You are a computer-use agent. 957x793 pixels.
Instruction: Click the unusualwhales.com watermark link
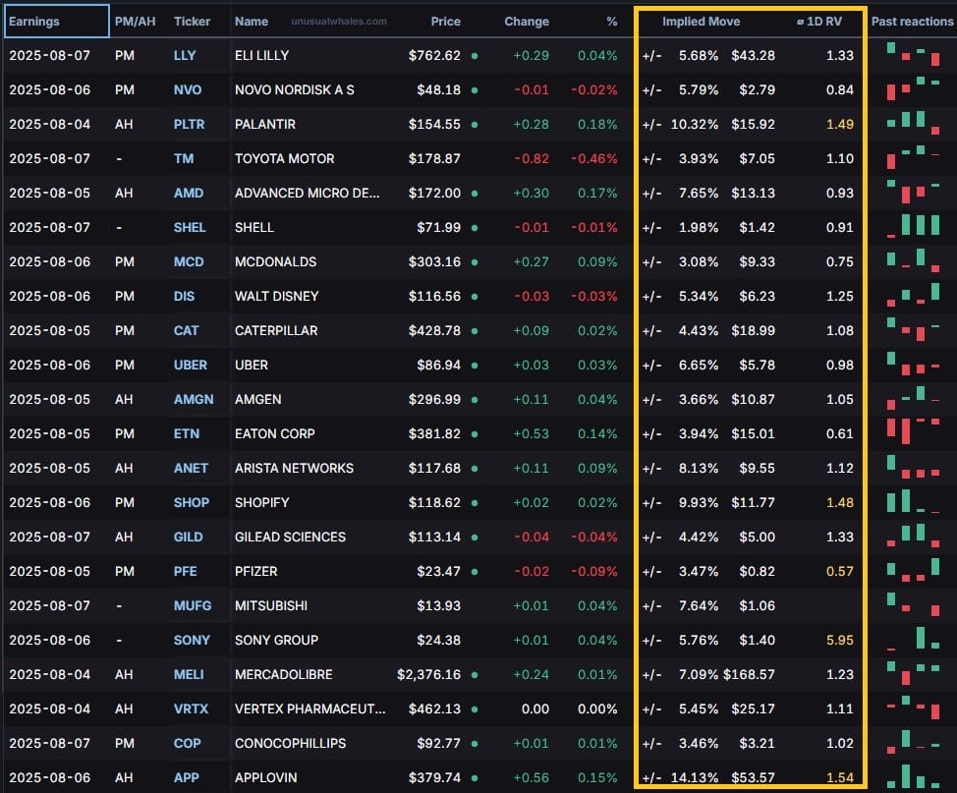point(339,22)
